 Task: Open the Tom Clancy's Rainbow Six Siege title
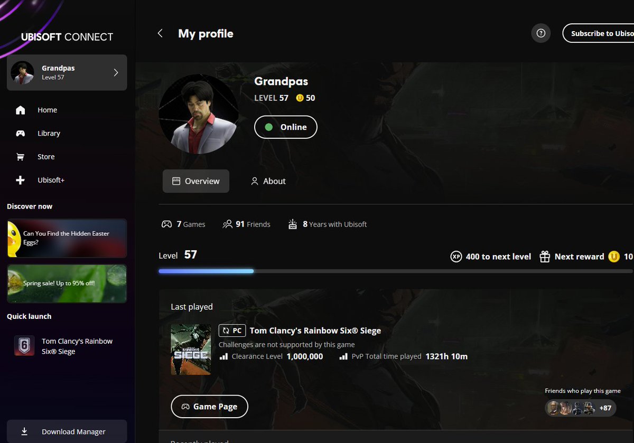point(315,331)
